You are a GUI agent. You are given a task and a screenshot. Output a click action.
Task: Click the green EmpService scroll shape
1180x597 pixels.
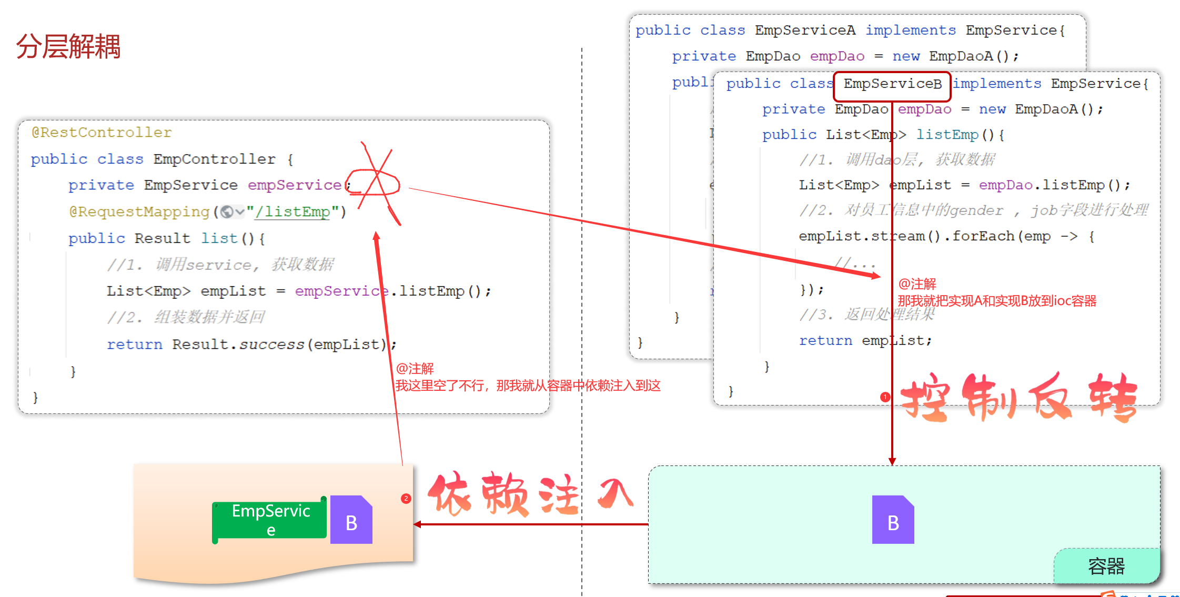tap(270, 520)
